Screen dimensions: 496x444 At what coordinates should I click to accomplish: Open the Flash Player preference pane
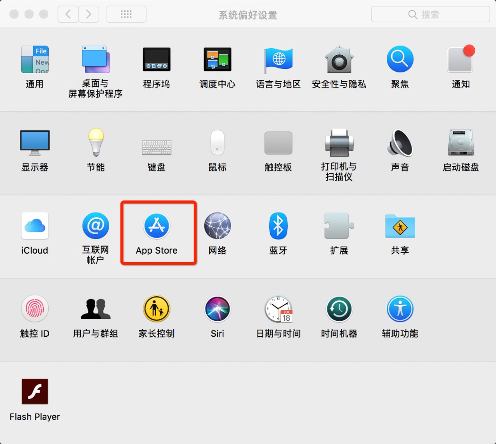34,393
